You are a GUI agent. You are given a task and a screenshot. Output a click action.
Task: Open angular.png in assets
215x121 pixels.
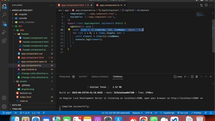pyautogui.click(x=32, y=89)
